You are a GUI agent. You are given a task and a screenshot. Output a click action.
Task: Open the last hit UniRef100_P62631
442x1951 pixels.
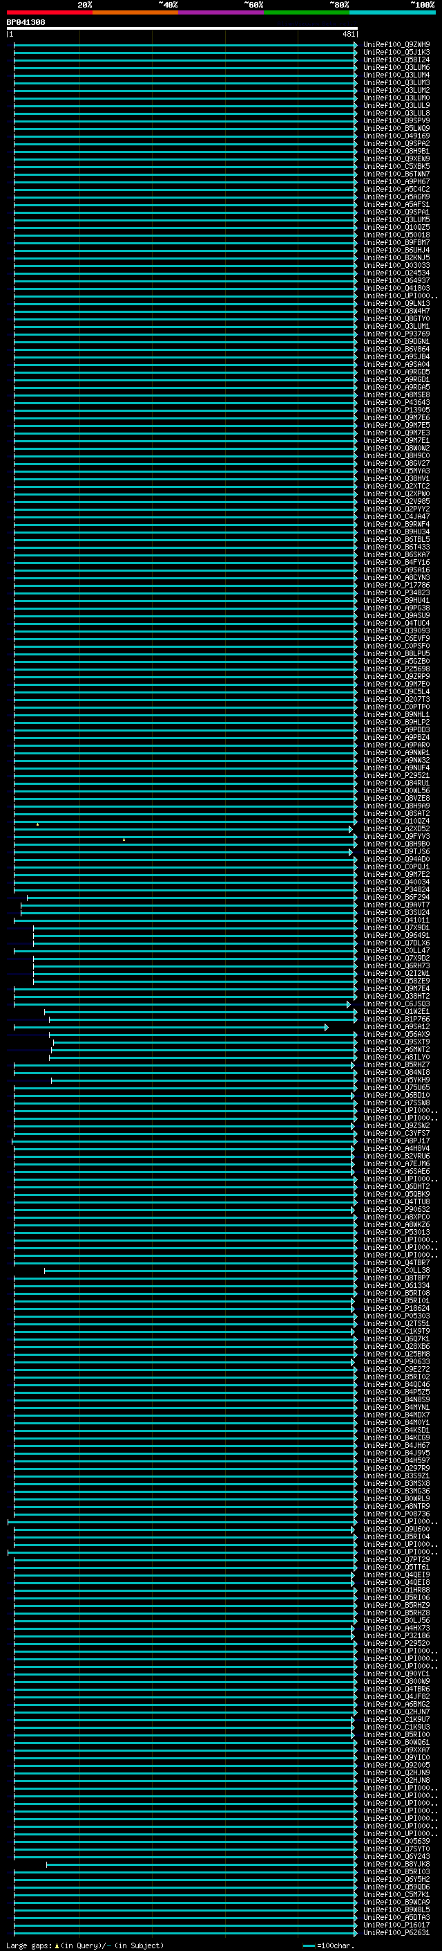396,1933
